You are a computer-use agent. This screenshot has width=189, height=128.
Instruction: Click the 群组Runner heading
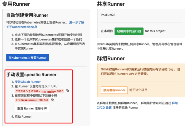(x=111, y=59)
